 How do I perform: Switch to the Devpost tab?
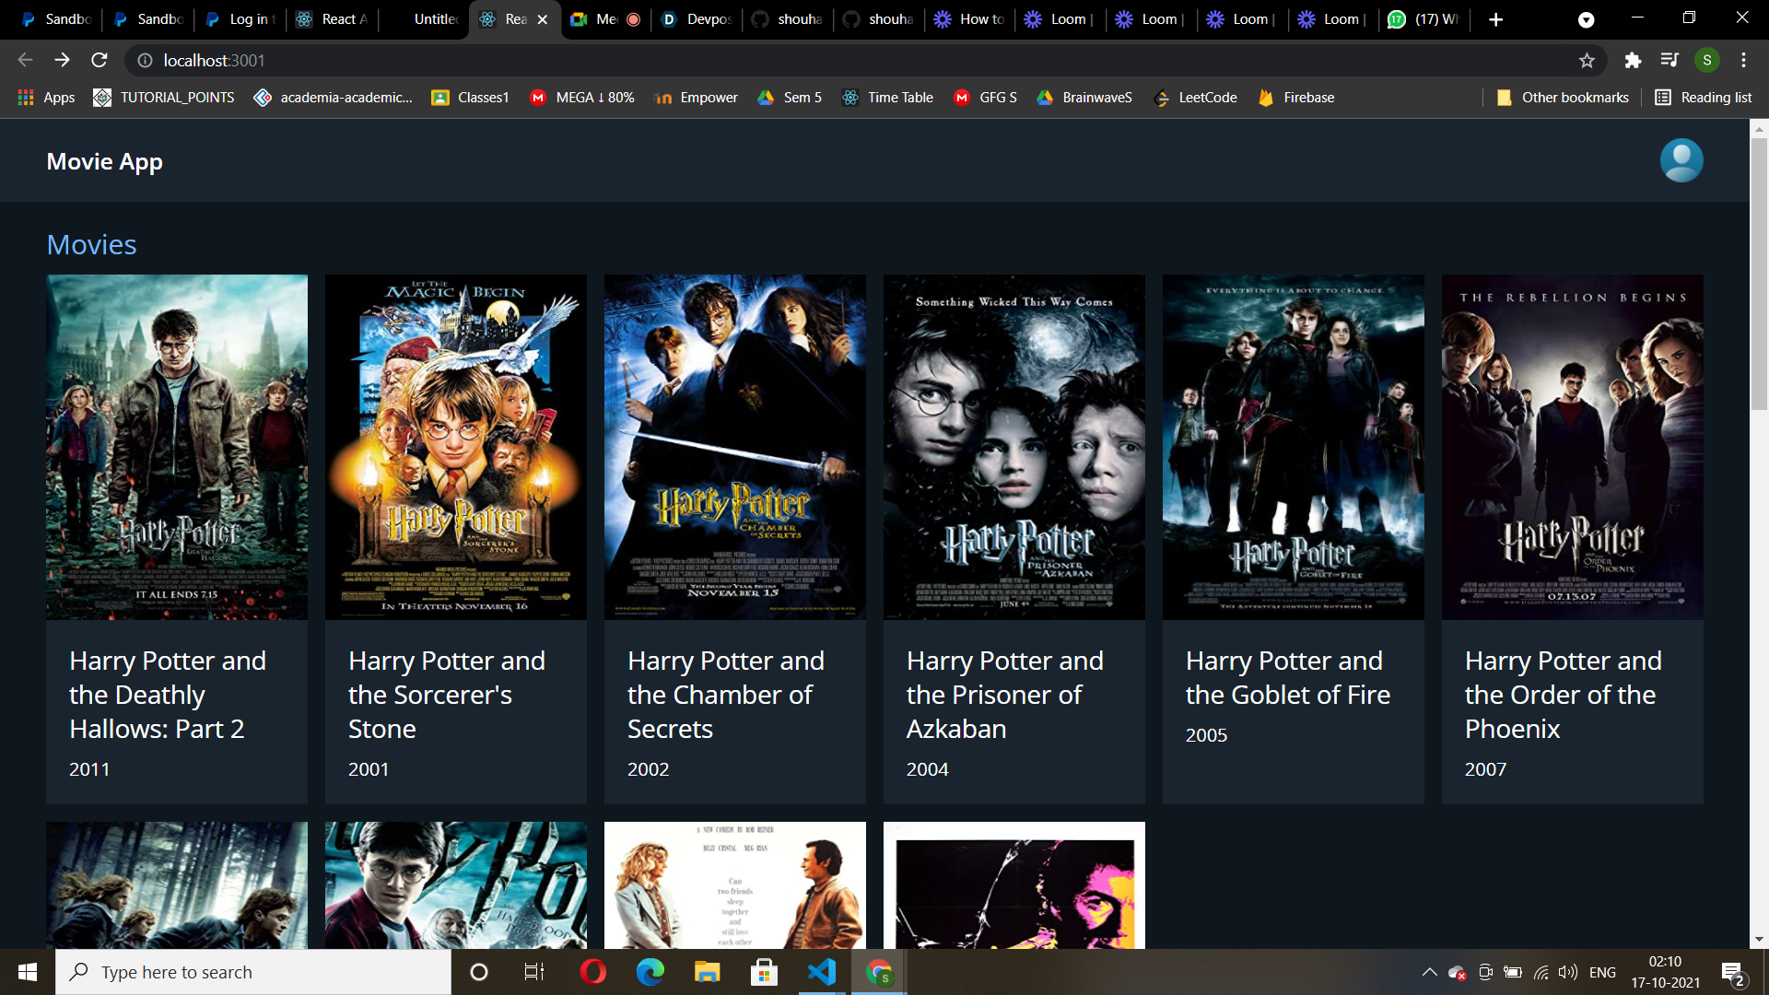(697, 19)
